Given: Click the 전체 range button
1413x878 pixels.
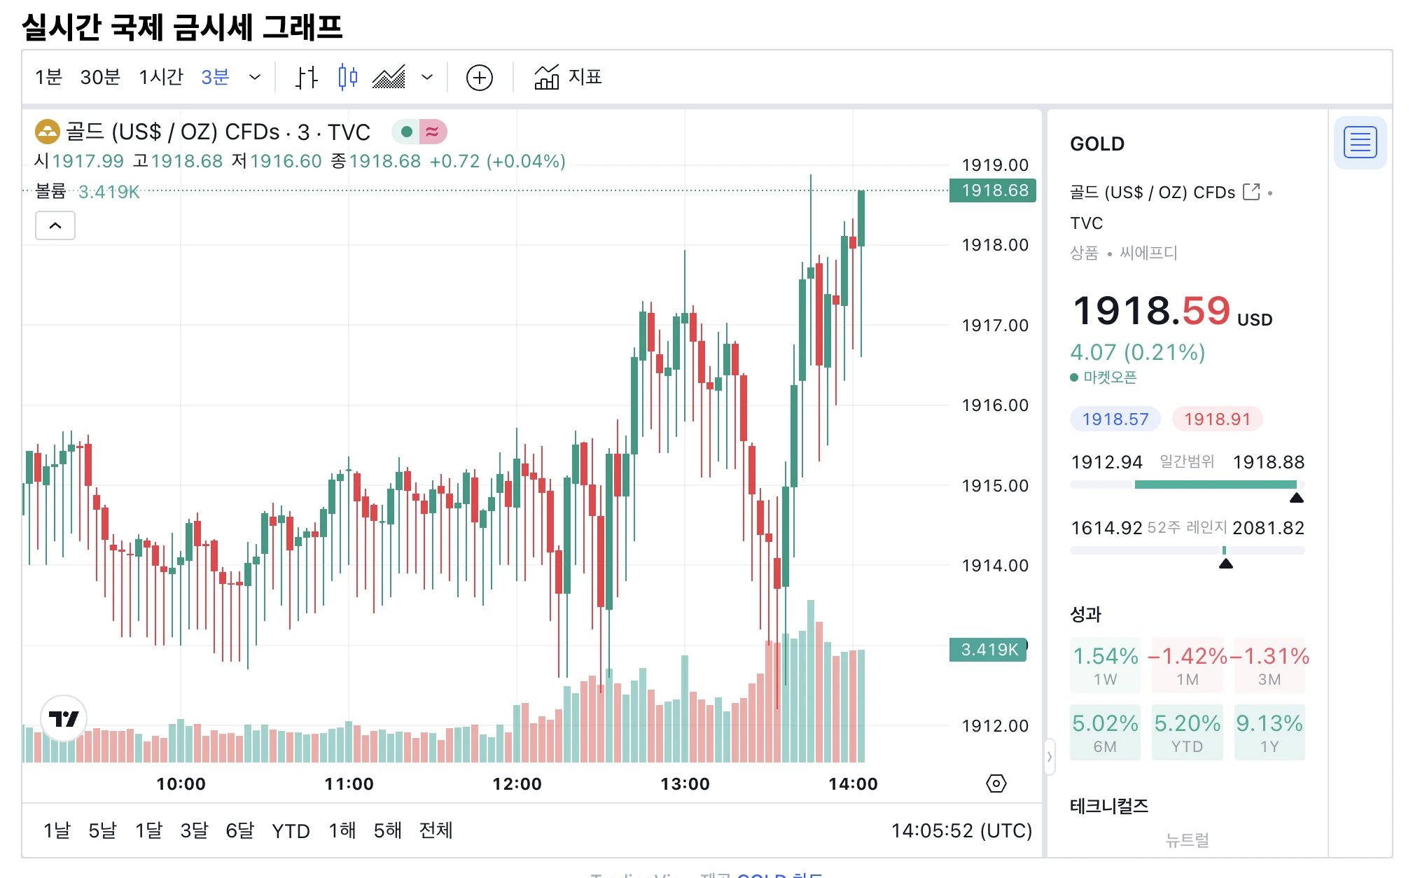Looking at the screenshot, I should (435, 831).
